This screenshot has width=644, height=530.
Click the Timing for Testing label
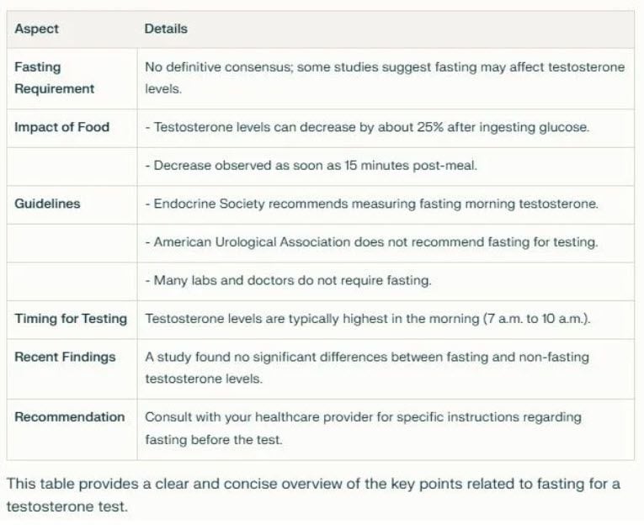coord(71,319)
